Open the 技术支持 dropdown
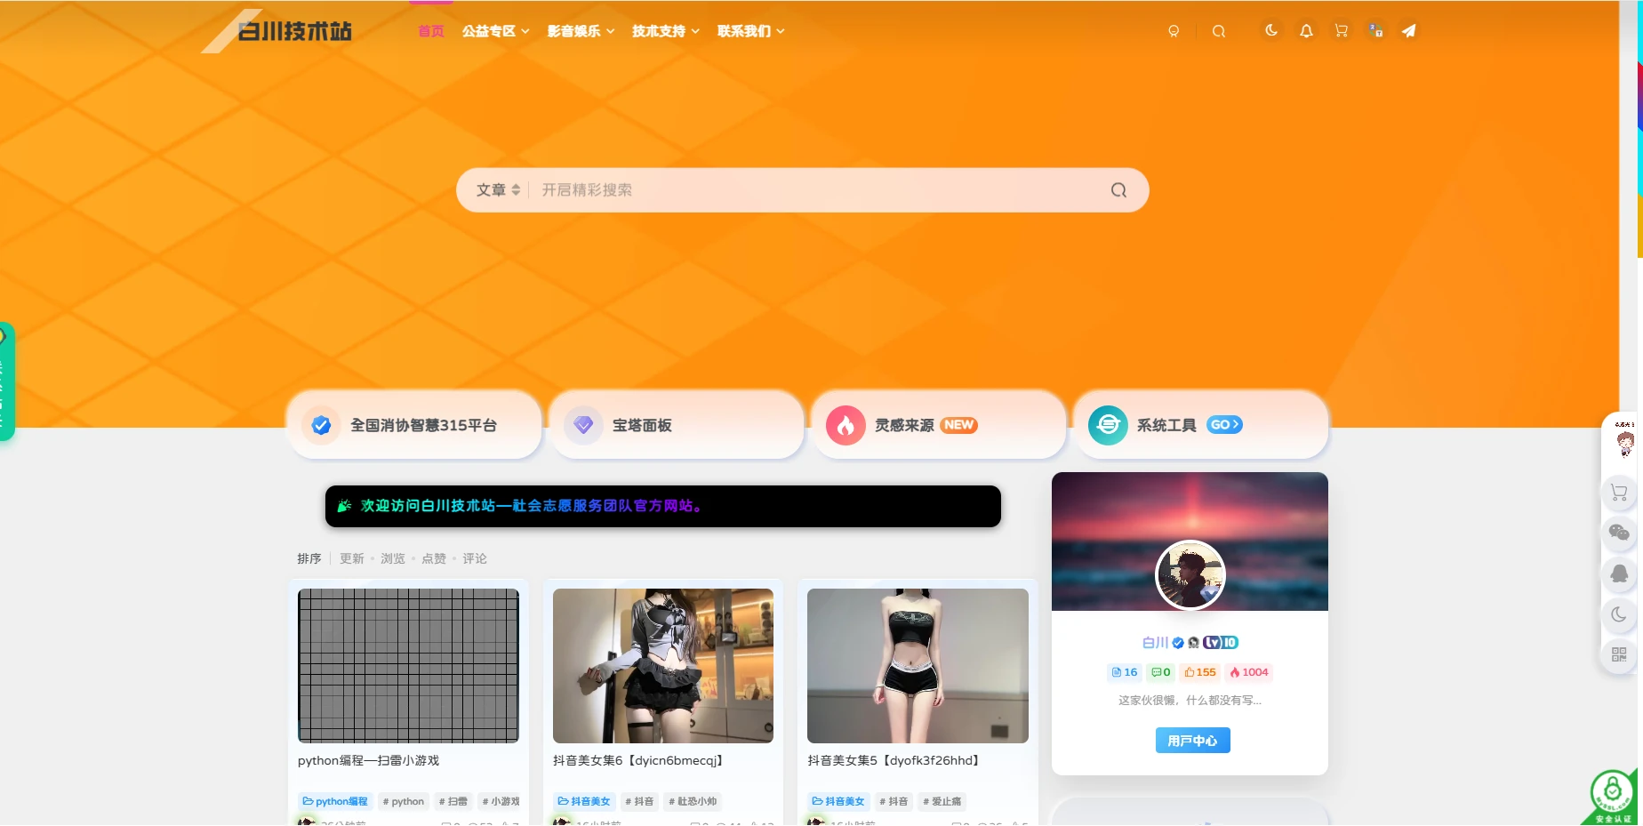The image size is (1643, 826). [660, 30]
